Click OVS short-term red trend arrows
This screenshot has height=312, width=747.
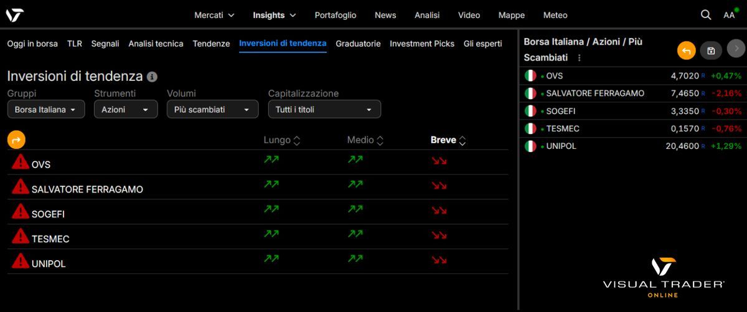pos(439,161)
